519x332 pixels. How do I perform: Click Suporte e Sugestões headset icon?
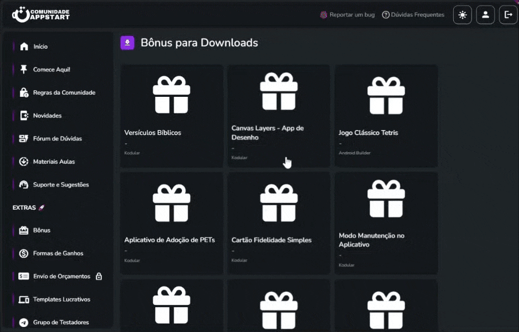(x=24, y=185)
